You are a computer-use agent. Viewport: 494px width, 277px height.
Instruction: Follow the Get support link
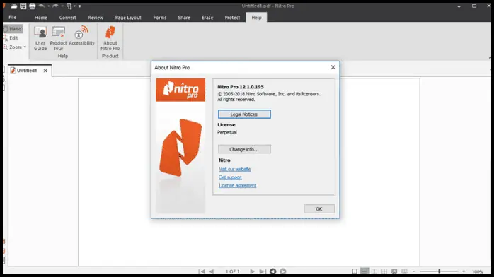tap(230, 177)
